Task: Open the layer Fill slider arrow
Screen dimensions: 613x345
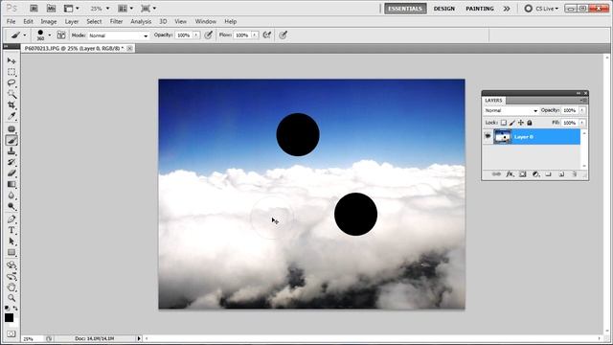Action: point(582,123)
